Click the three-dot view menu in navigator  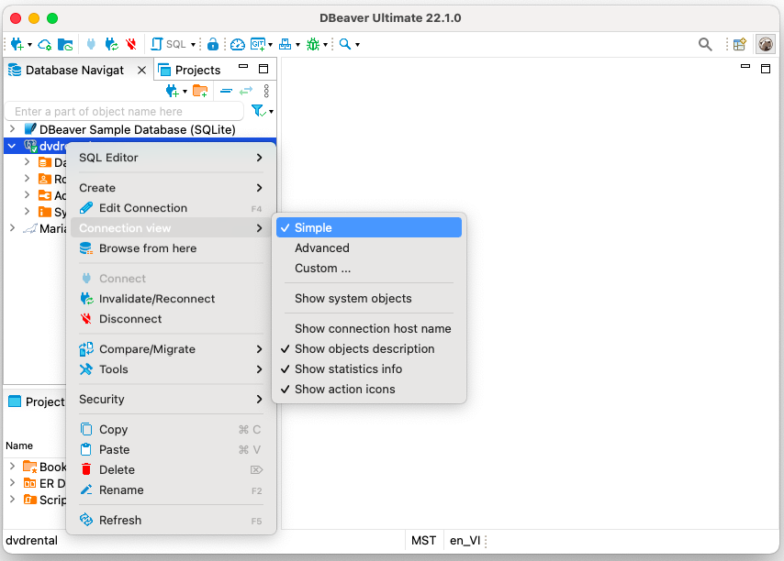click(x=266, y=91)
